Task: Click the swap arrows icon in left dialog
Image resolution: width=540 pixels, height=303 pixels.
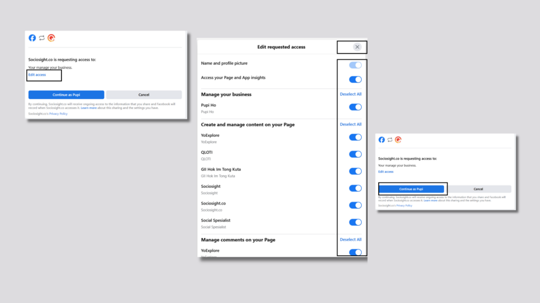Action: point(42,38)
